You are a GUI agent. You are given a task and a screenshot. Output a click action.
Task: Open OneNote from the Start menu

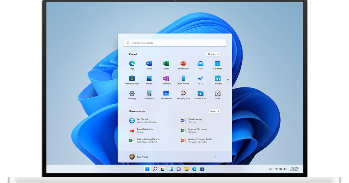[x=166, y=79]
